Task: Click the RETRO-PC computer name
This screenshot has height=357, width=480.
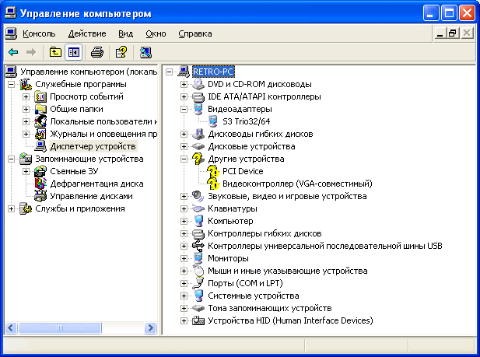Action: 213,72
